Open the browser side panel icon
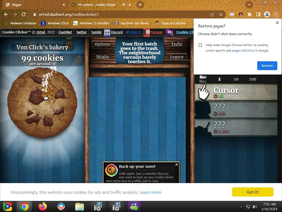Screen dimensions: 282x212 pos(258,14)
